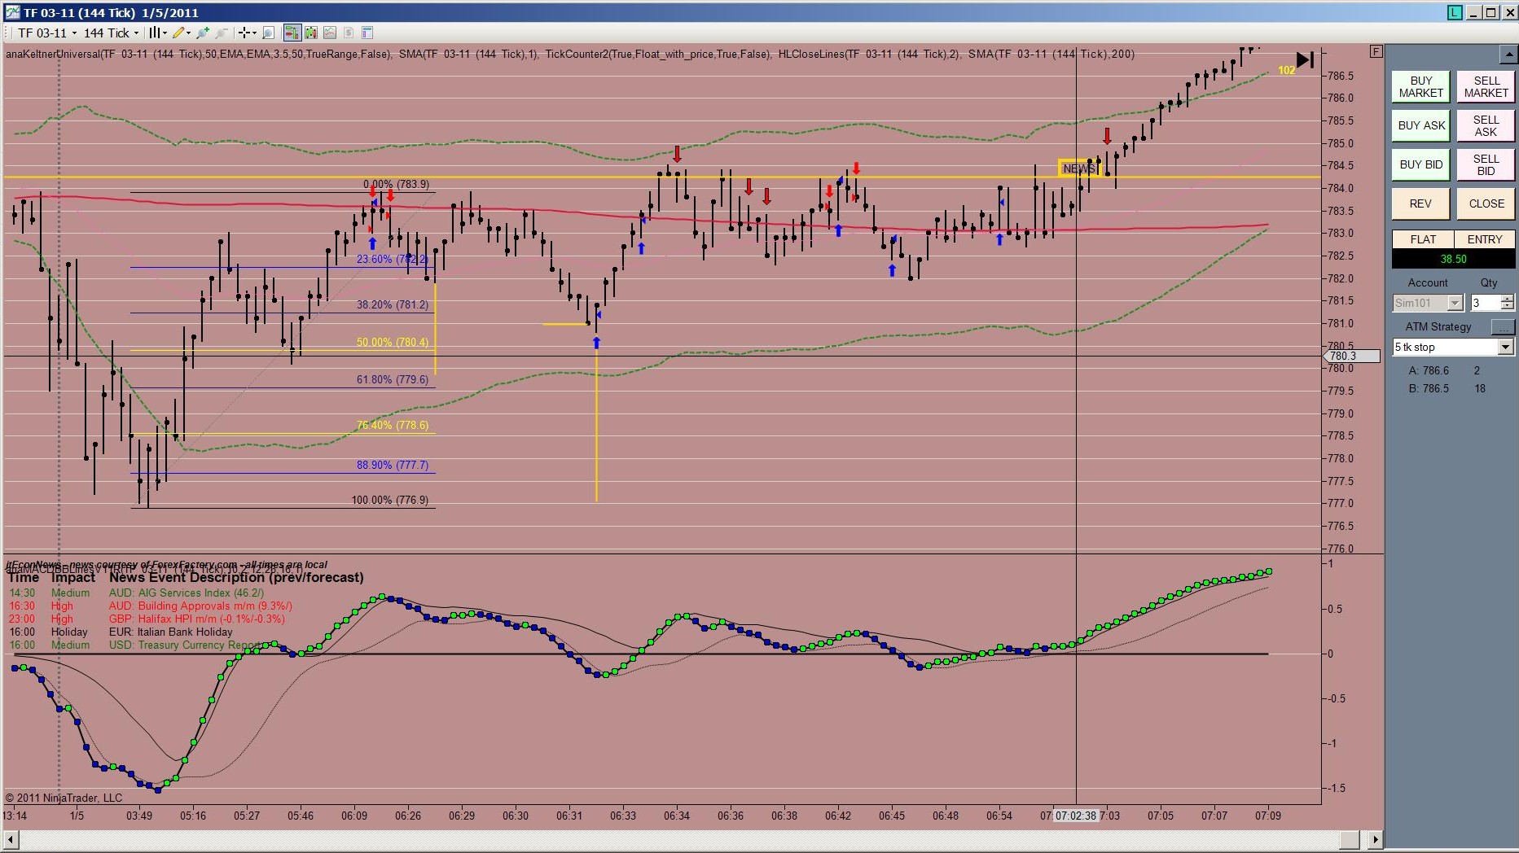Expand the crosshair cursor options arrow

click(254, 33)
